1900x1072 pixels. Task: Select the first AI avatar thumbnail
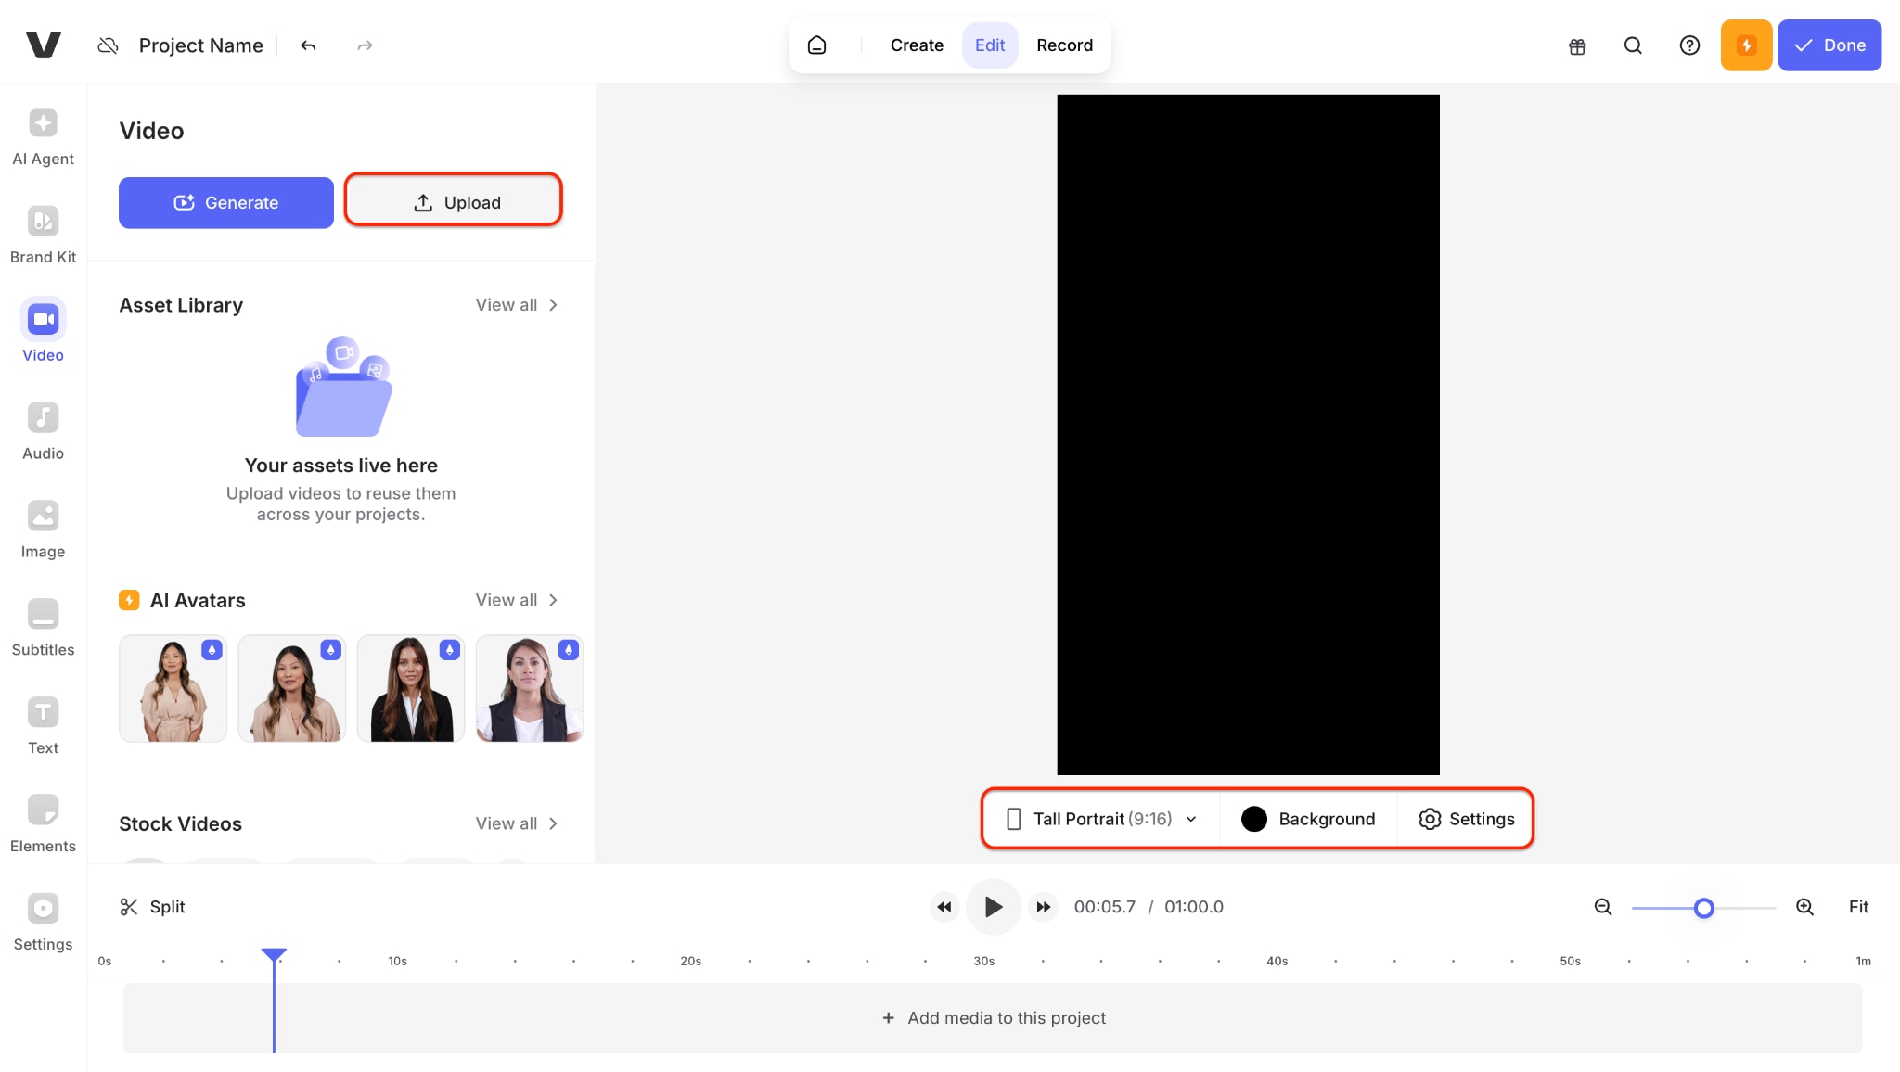[173, 689]
